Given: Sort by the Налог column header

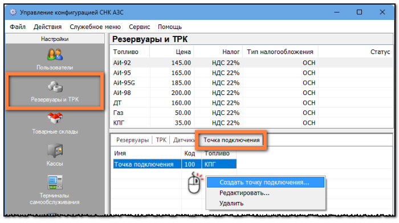Looking at the screenshot, I should pos(218,52).
